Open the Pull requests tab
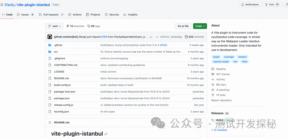The image size is (288, 139). (51, 15)
